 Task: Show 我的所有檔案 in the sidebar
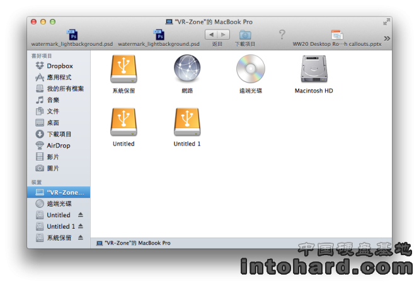pos(59,88)
